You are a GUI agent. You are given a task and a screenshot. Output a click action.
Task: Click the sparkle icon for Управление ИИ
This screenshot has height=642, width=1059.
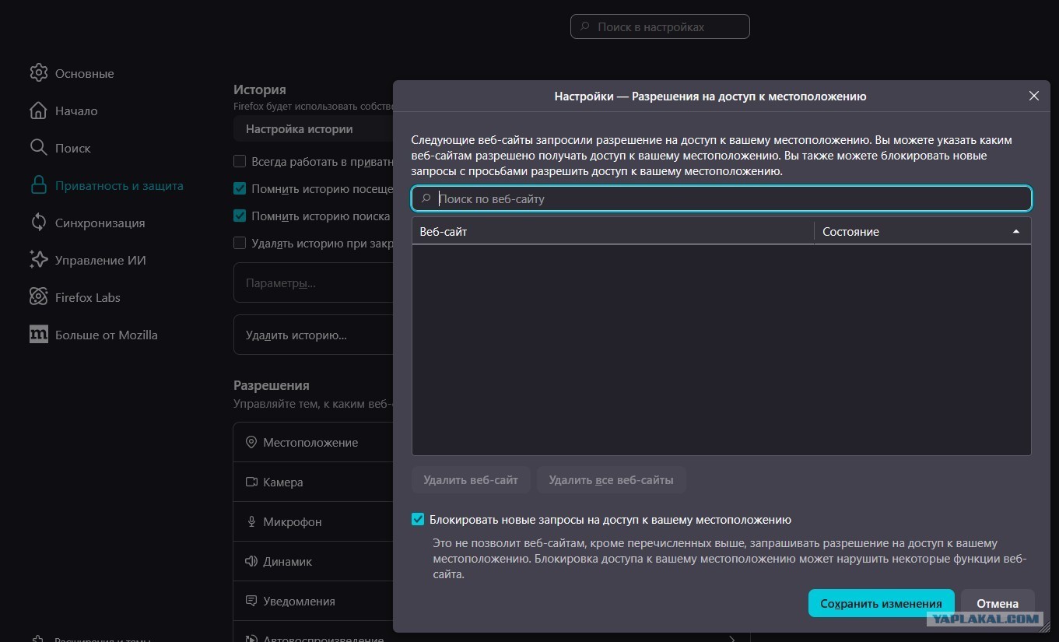pyautogui.click(x=38, y=260)
